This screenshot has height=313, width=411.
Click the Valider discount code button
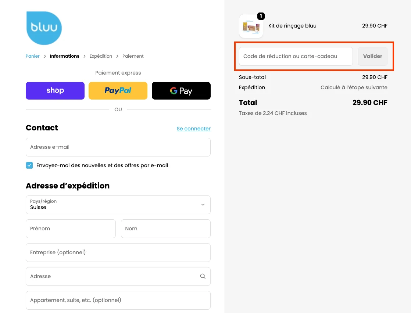pos(372,56)
